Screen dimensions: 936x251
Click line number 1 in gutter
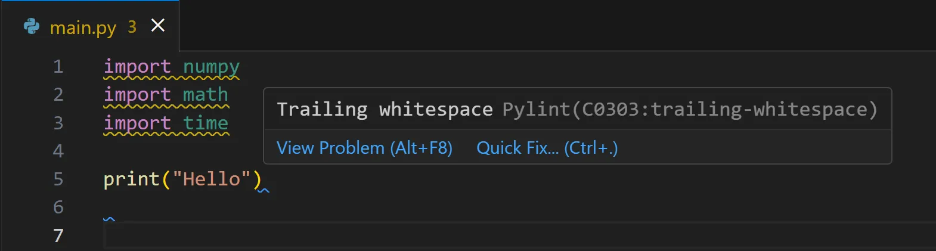[x=58, y=66]
